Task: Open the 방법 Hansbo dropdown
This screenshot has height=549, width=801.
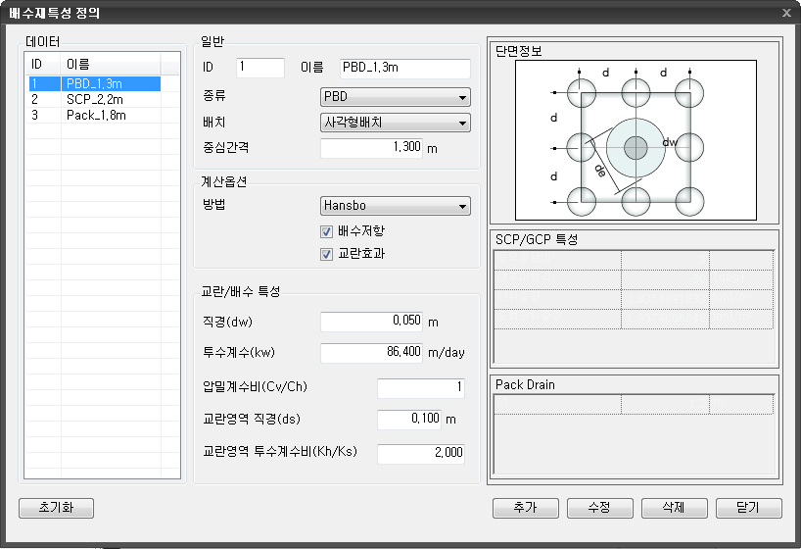Action: (x=396, y=206)
